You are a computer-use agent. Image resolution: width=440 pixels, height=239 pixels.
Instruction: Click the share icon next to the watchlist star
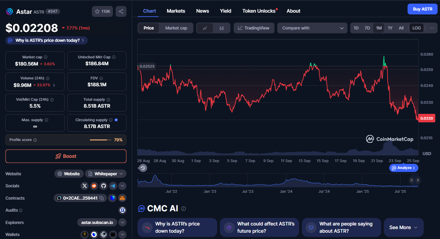tap(121, 11)
